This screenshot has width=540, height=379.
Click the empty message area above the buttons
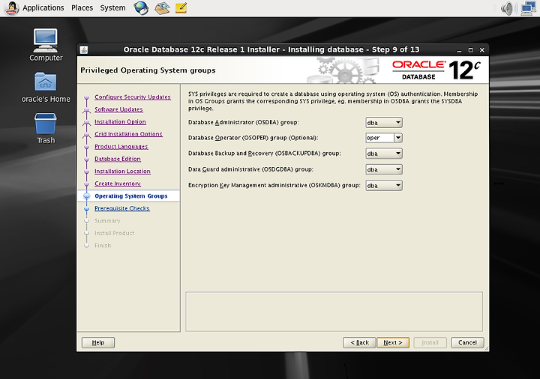pyautogui.click(x=334, y=312)
